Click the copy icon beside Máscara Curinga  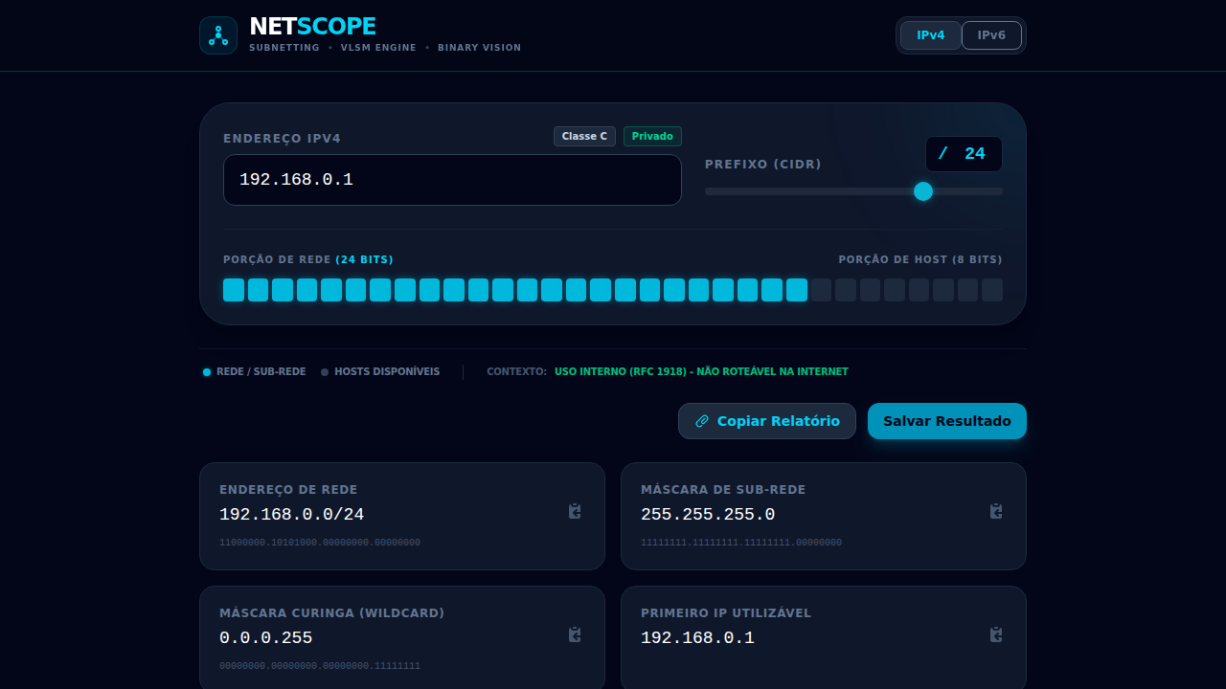575,635
